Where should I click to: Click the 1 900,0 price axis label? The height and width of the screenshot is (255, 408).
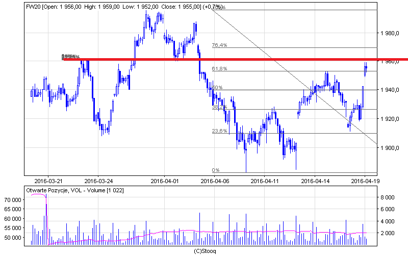pos(390,148)
